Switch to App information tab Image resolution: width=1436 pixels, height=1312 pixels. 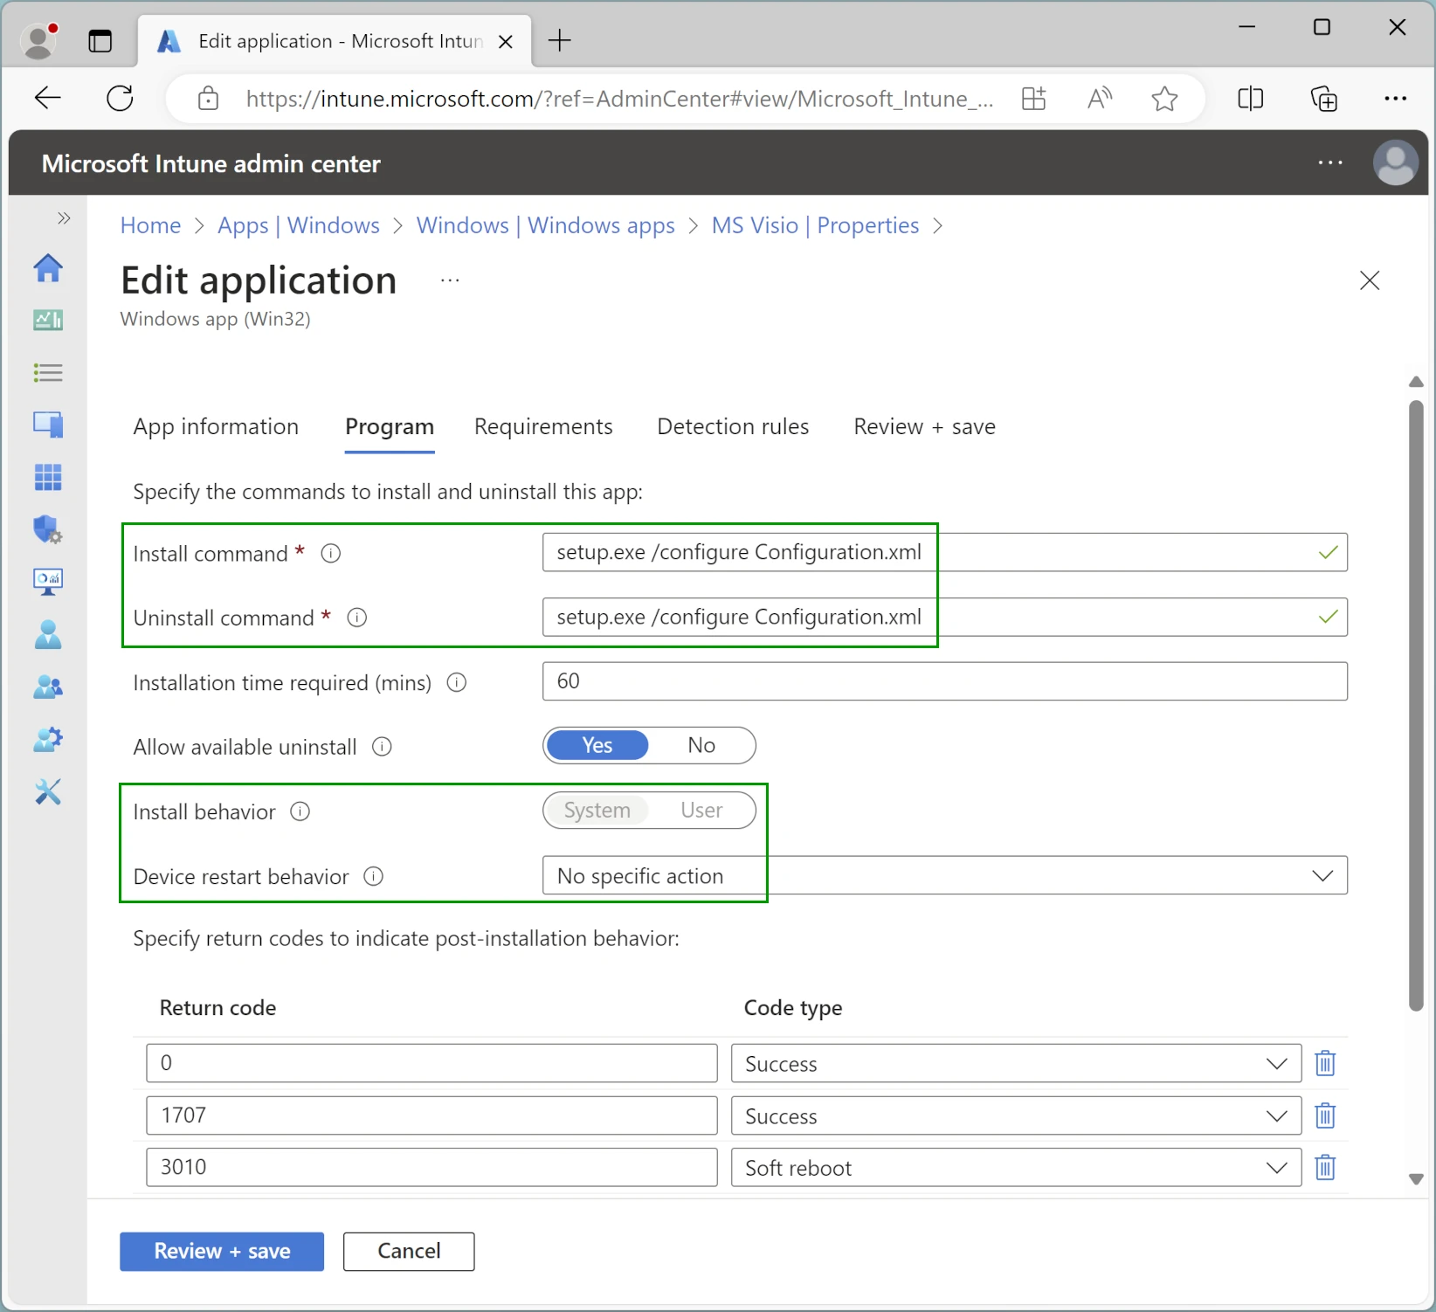(216, 426)
